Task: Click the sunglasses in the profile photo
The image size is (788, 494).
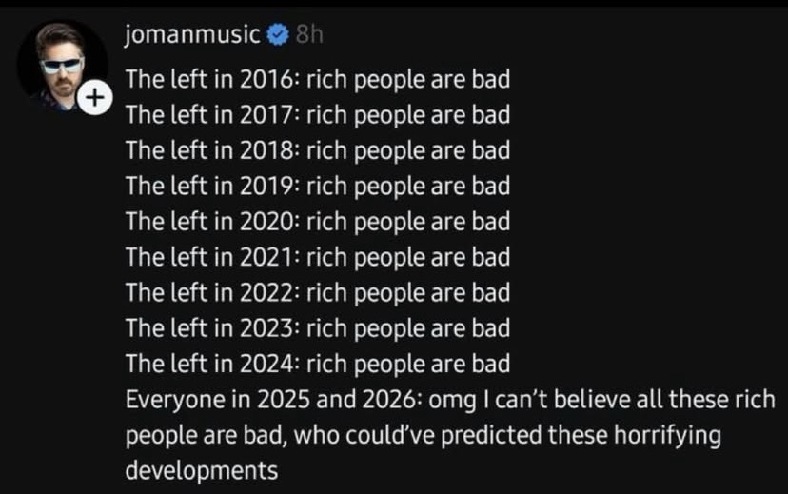Action: tap(63, 63)
